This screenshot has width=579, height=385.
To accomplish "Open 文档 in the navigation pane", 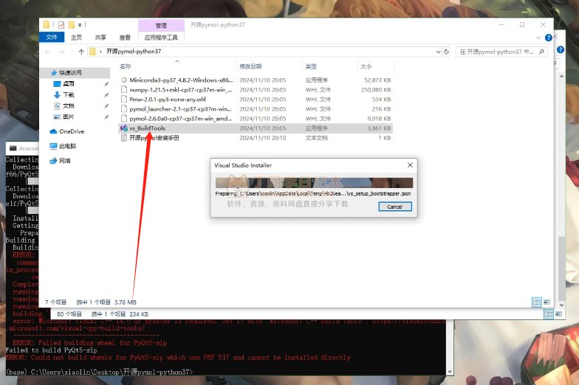I will click(x=69, y=106).
